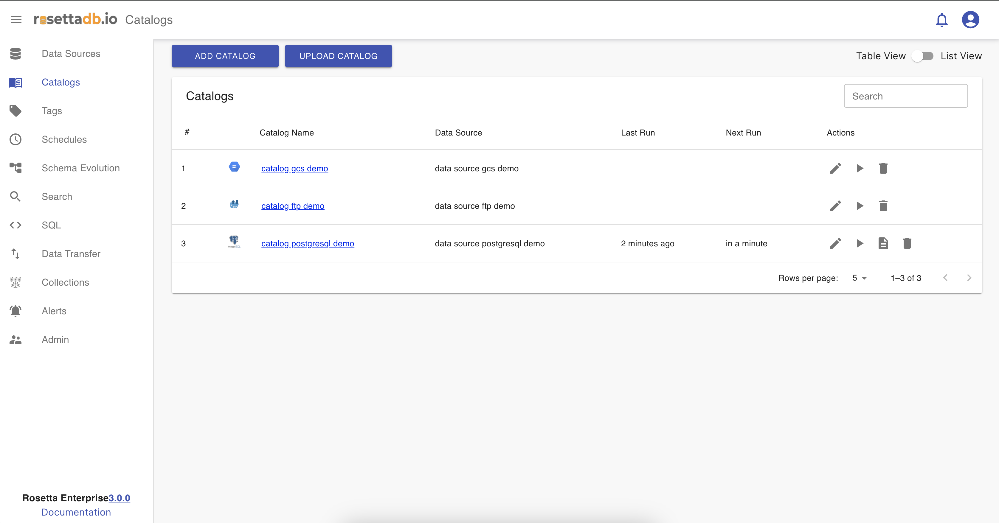Screen dimensions: 999x523
Task: Toggle Table View to List View
Action: point(923,56)
